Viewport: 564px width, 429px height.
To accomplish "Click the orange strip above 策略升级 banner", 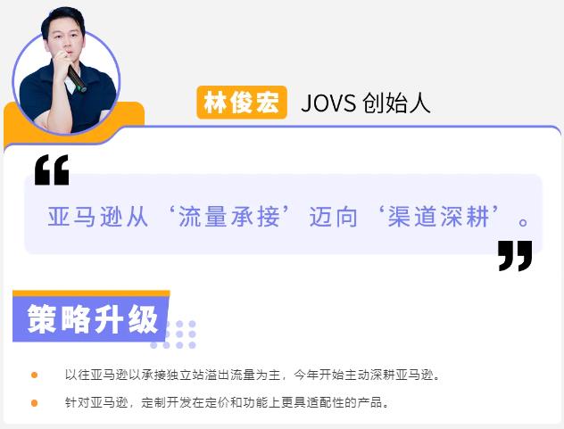I will pos(91,293).
